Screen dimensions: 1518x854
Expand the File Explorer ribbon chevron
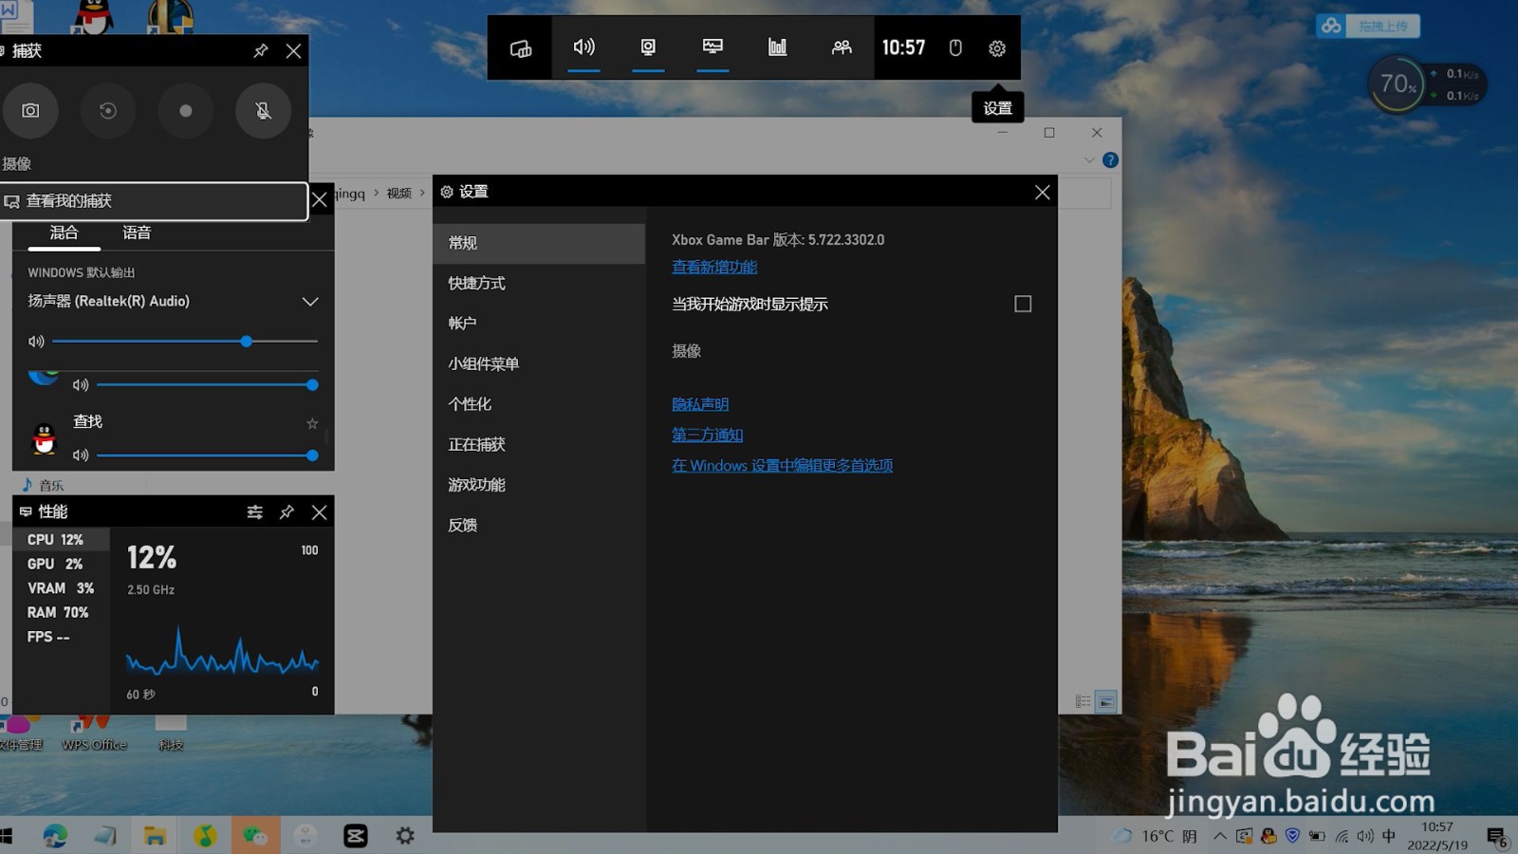pos(1089,160)
